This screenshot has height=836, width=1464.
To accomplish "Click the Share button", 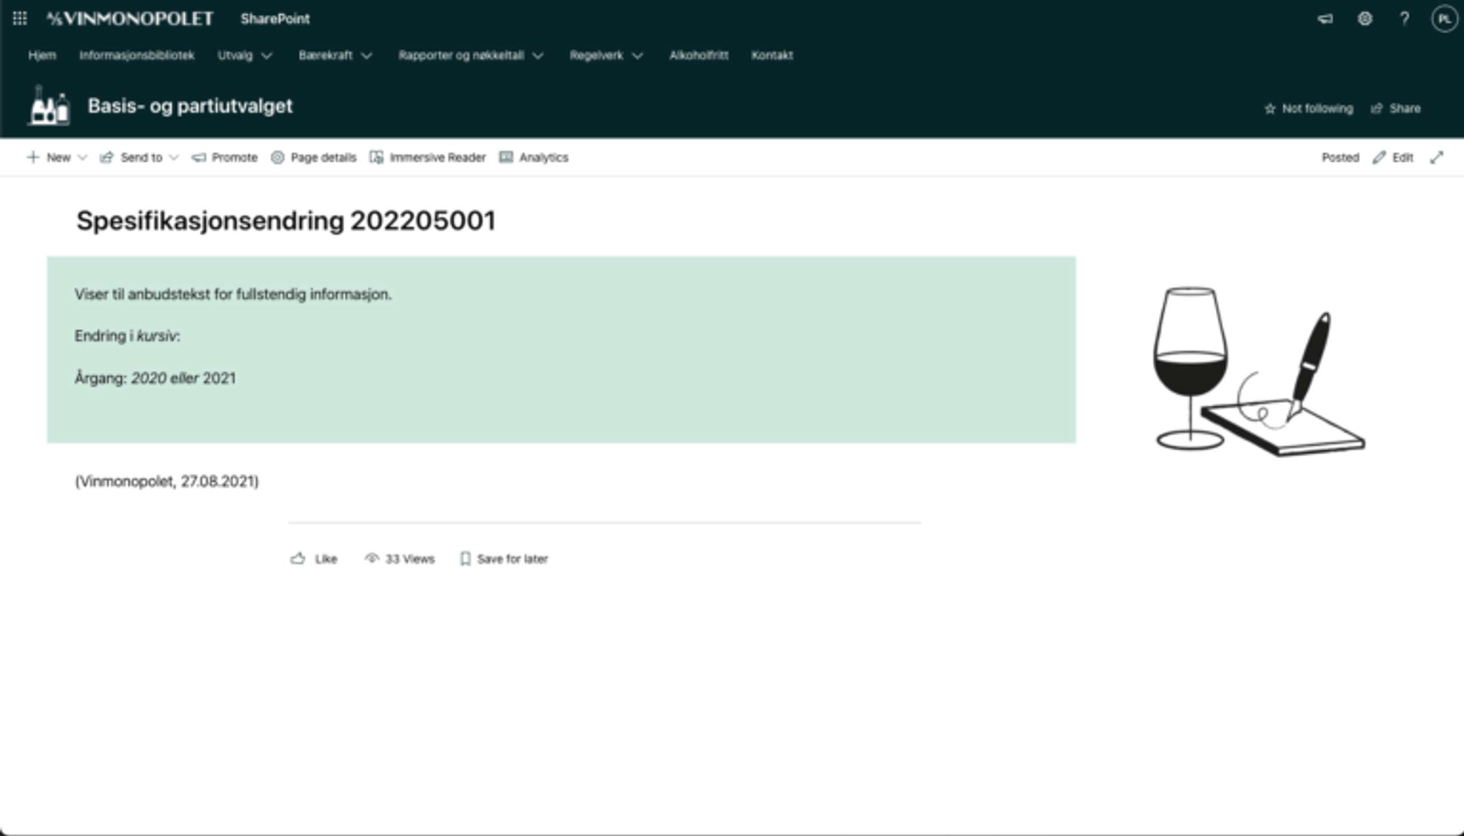I will [x=1395, y=109].
